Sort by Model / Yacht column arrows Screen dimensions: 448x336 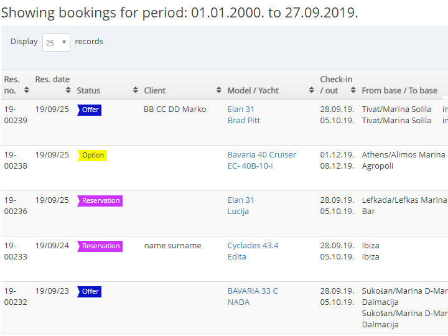coord(311,90)
